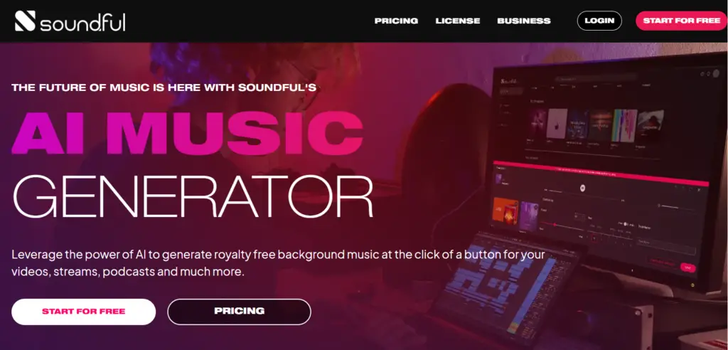Open the Pricing menu item in header
The height and width of the screenshot is (350, 728).
396,21
